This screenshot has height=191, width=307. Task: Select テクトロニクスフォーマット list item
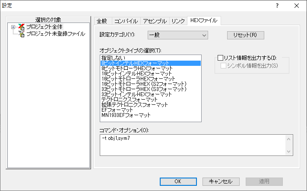tap(151, 100)
